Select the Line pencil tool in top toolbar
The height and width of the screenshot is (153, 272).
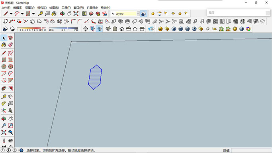pyautogui.click(x=6, y=14)
